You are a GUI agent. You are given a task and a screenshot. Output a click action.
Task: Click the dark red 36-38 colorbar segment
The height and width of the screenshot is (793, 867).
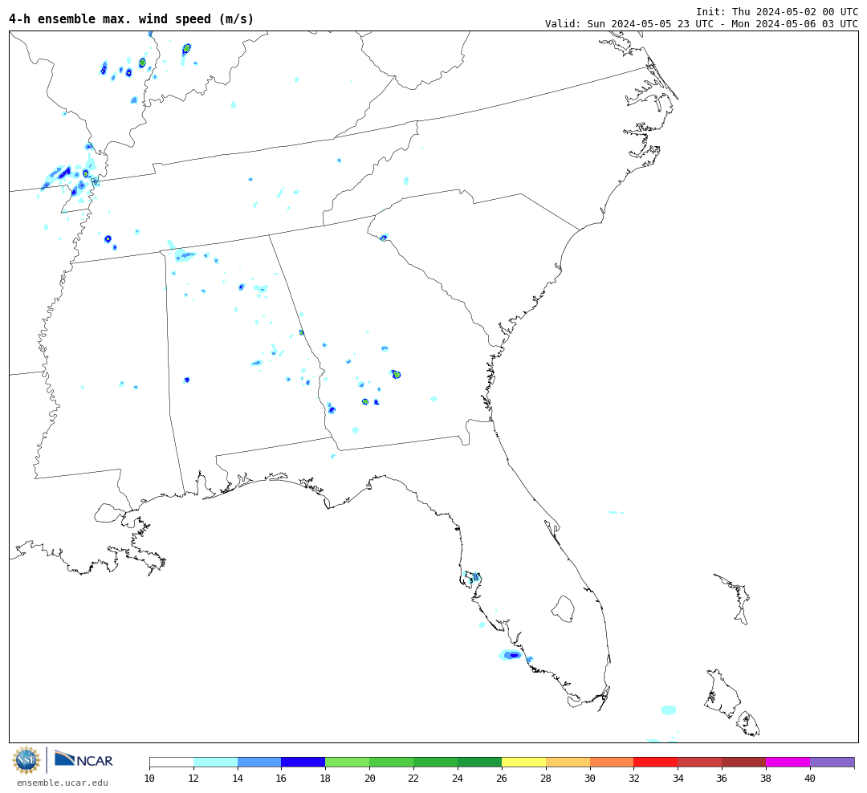(743, 762)
